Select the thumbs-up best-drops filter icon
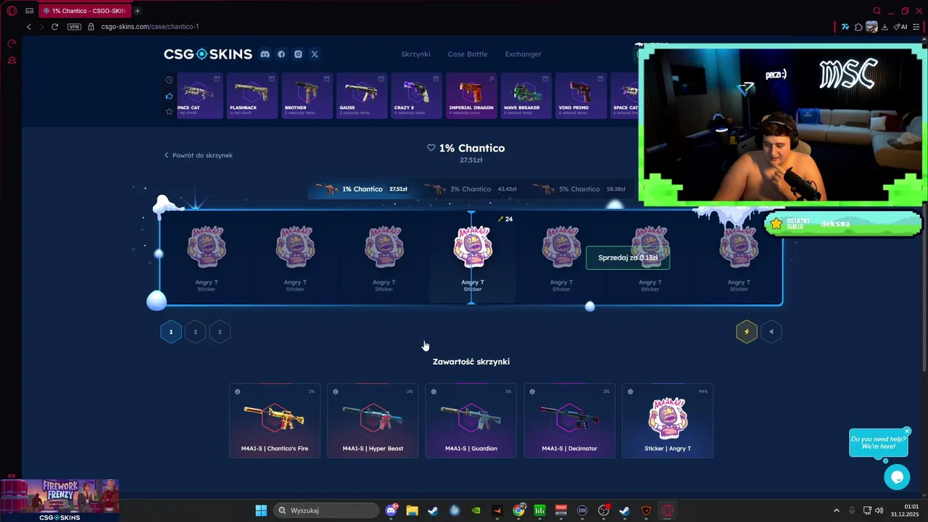The width and height of the screenshot is (928, 522). tap(169, 96)
